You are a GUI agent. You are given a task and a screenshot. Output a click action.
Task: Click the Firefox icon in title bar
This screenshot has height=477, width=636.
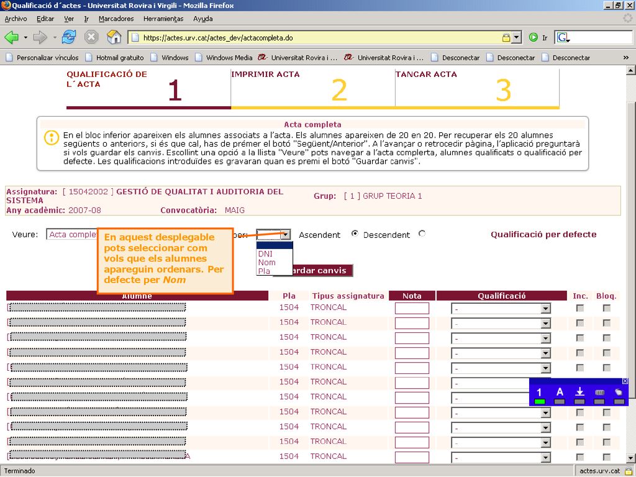click(x=6, y=6)
